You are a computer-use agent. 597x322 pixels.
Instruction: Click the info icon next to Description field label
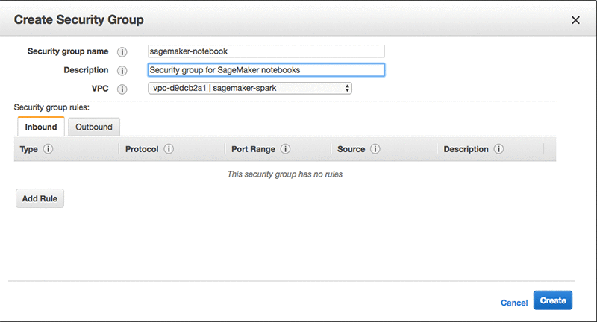pos(122,71)
